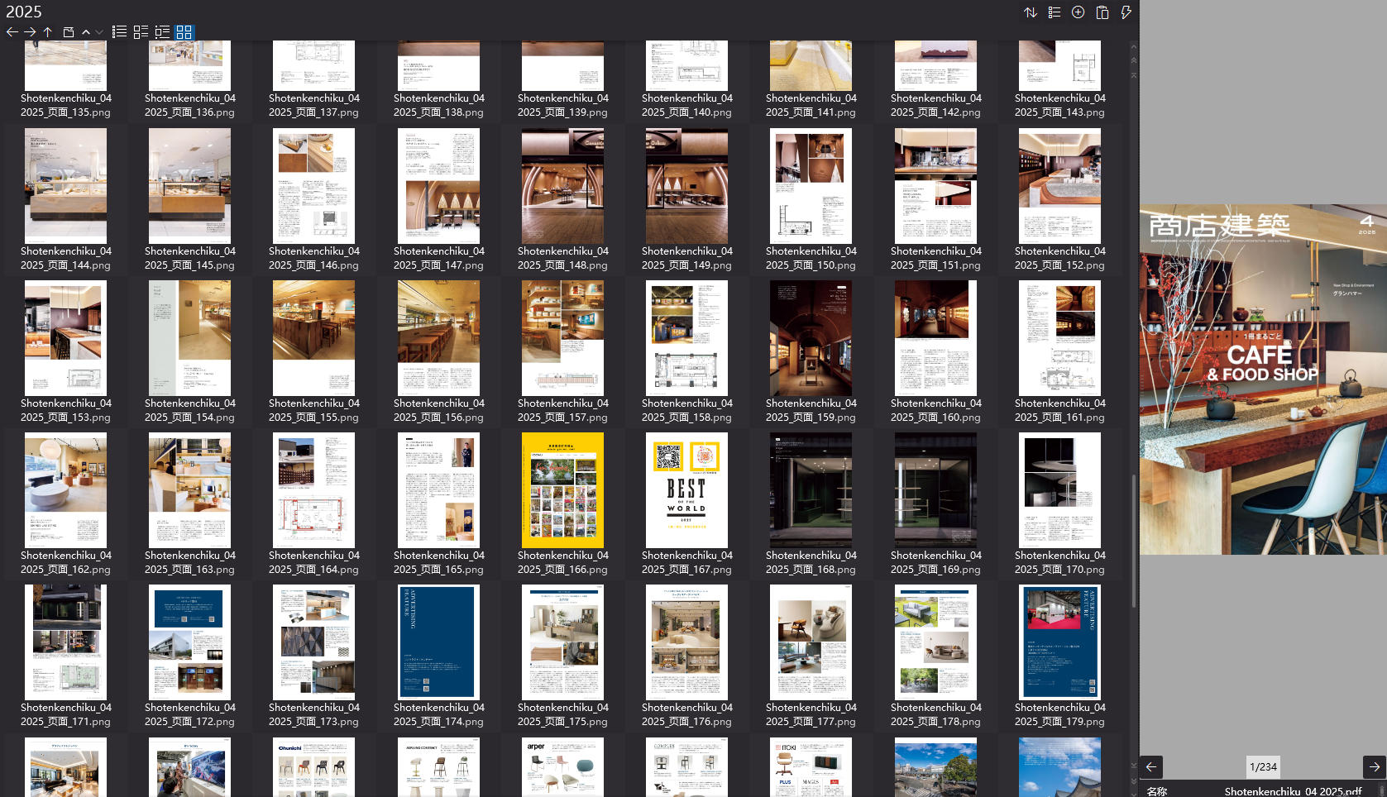Toggle the large thumbnail grid view
The image size is (1387, 797).
click(184, 32)
